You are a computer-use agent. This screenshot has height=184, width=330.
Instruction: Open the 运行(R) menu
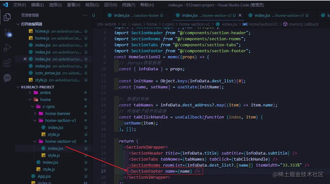pos(111,5)
